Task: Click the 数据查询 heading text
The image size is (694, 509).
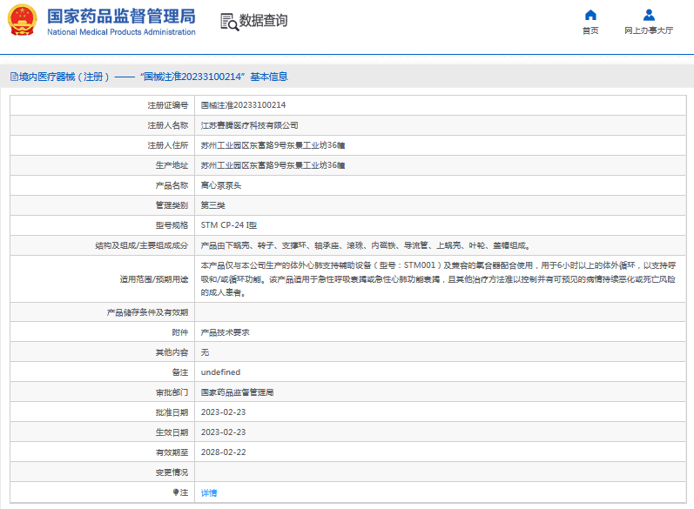Action: coord(263,20)
